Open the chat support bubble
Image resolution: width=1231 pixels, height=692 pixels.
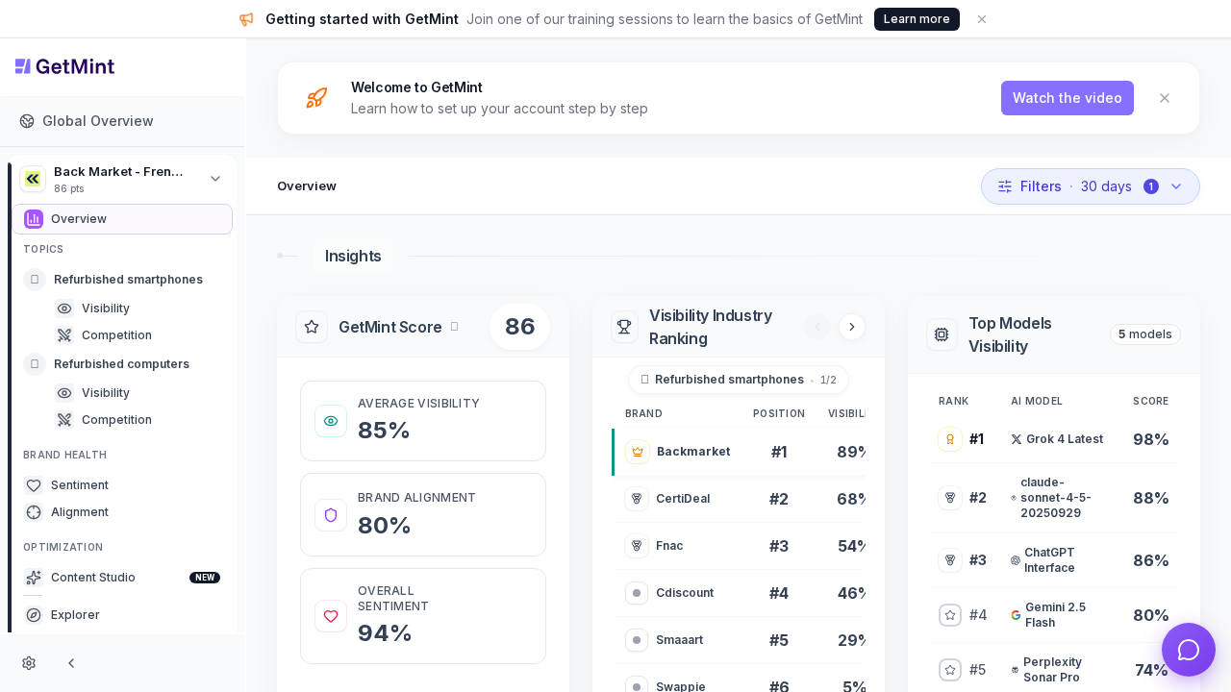coord(1189,650)
